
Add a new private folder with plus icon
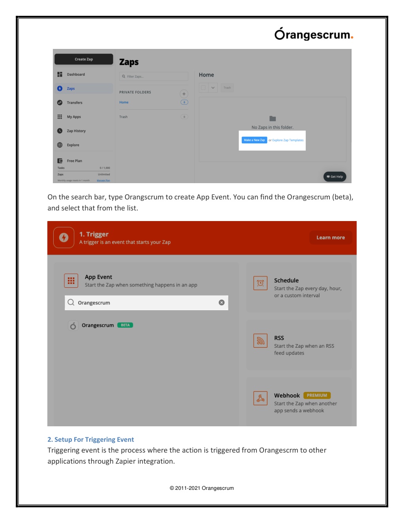coord(184,94)
